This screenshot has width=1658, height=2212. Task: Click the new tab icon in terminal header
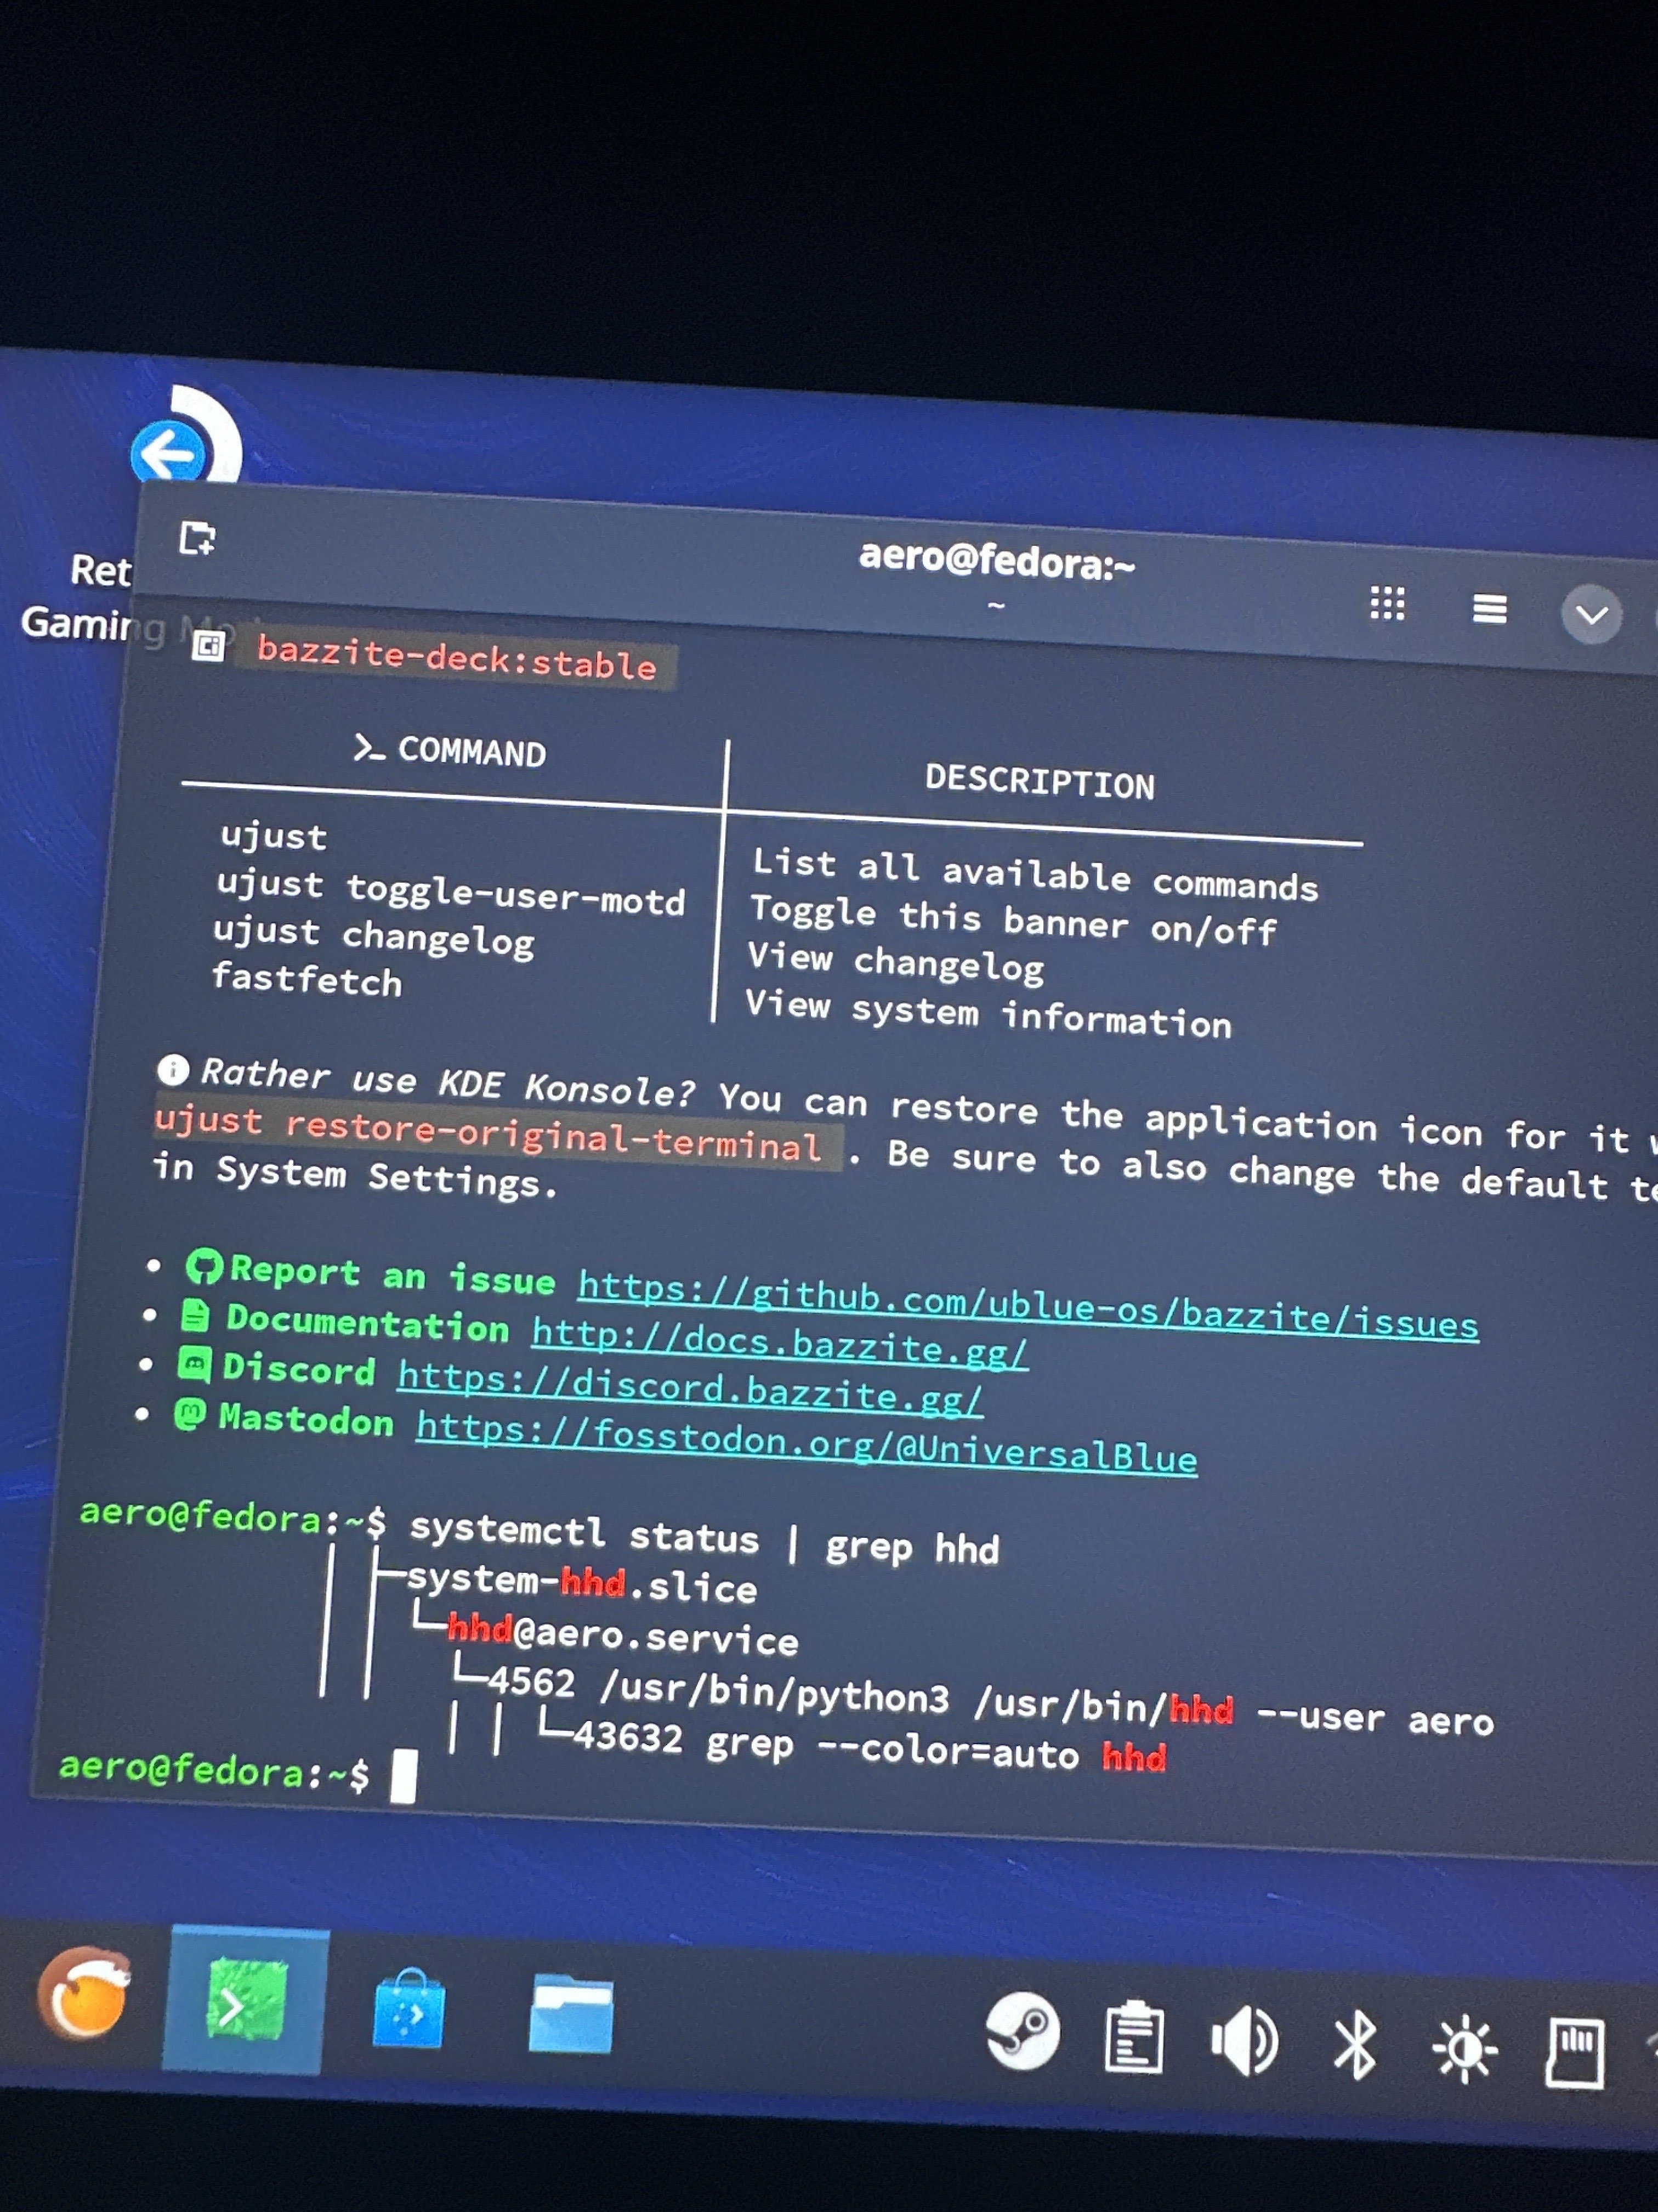click(197, 537)
